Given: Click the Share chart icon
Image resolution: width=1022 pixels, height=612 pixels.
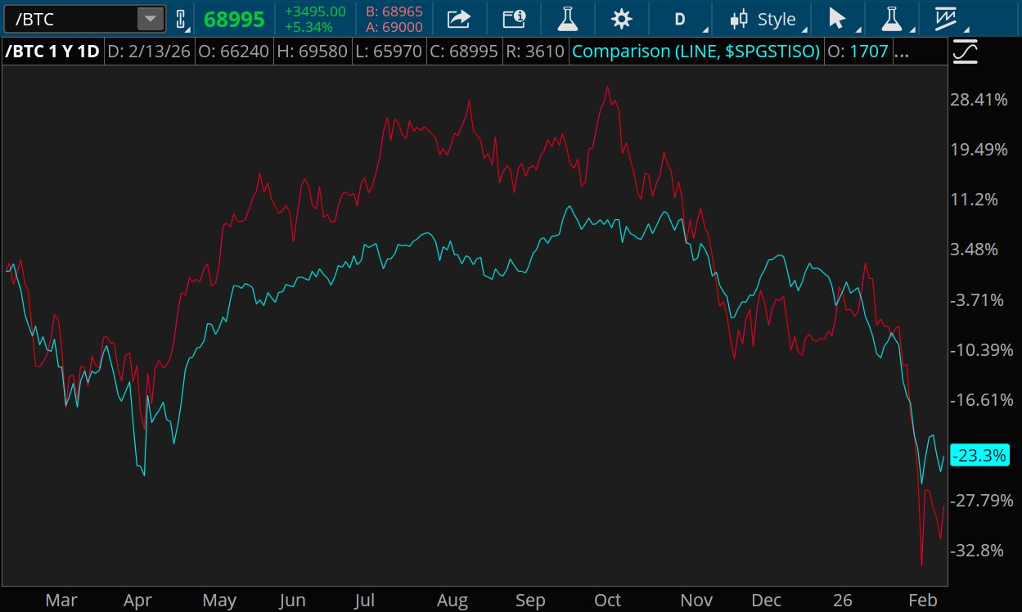Looking at the screenshot, I should (x=458, y=18).
